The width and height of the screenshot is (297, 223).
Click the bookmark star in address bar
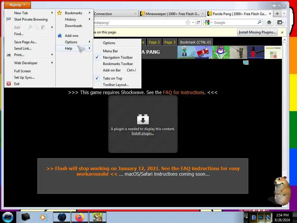pos(188,23)
